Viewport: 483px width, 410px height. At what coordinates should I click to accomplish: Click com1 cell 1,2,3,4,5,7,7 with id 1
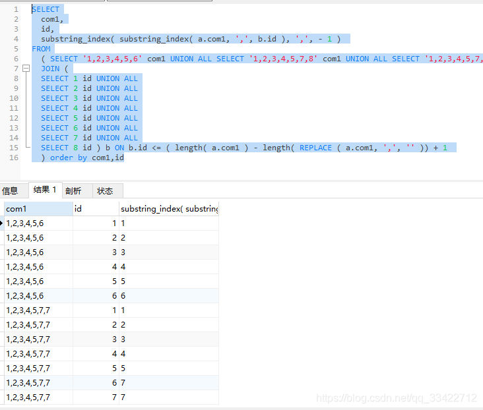pos(38,310)
